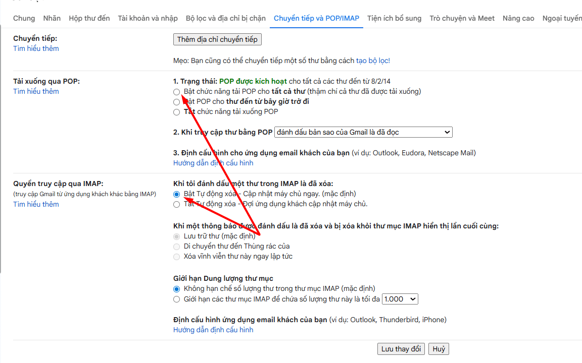Open the Nhãn settings tab
The width and height of the screenshot is (582, 363).
[x=52, y=18]
